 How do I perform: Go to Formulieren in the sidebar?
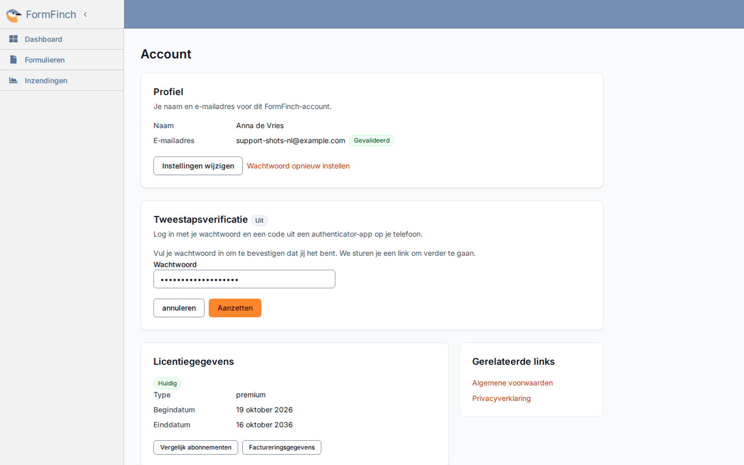click(61, 60)
